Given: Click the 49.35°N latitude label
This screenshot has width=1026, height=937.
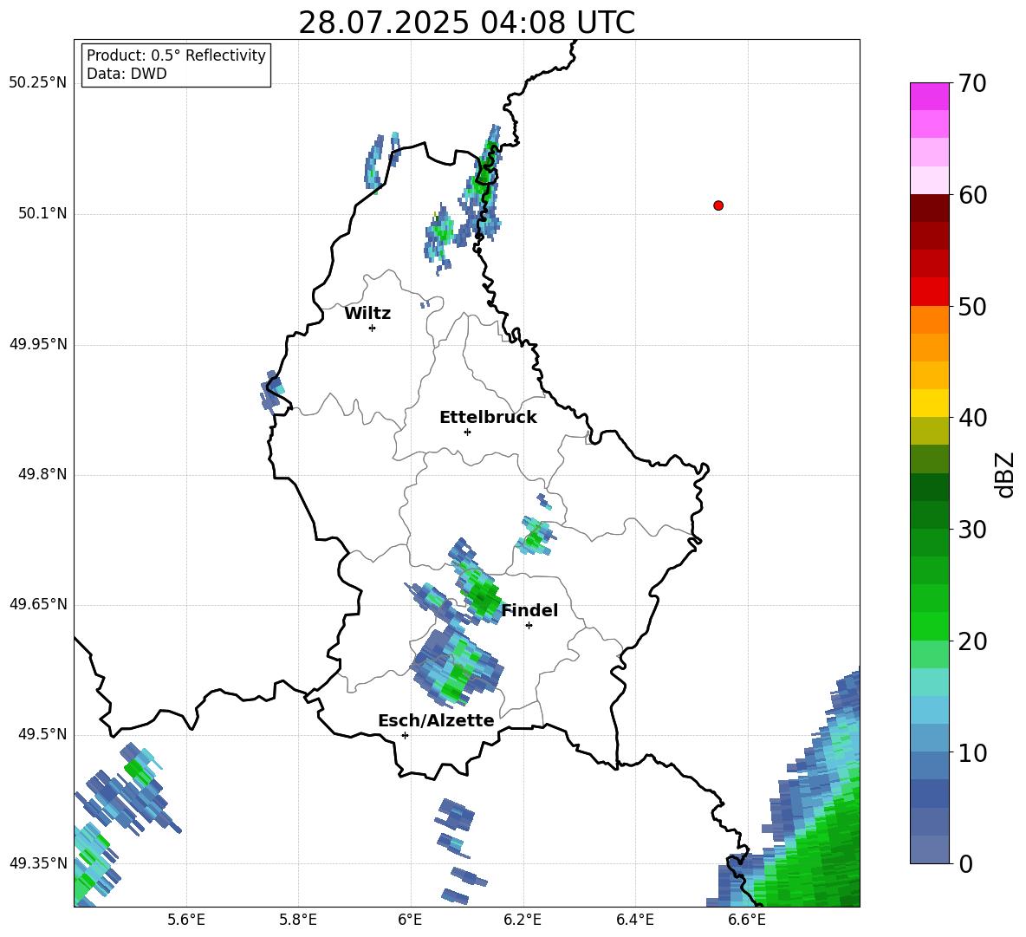Looking at the screenshot, I should tap(38, 863).
